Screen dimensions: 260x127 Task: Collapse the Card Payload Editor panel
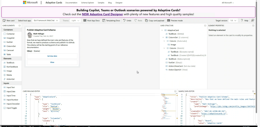click(x=175, y=91)
